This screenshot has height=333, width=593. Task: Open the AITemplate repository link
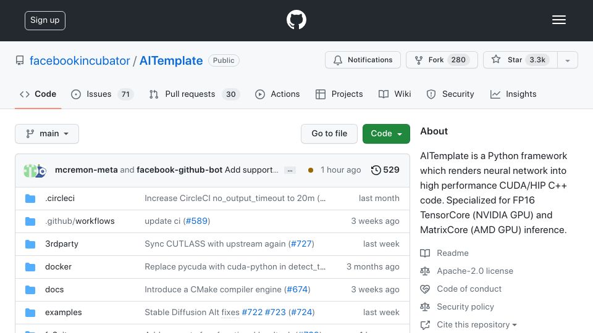pyautogui.click(x=171, y=60)
